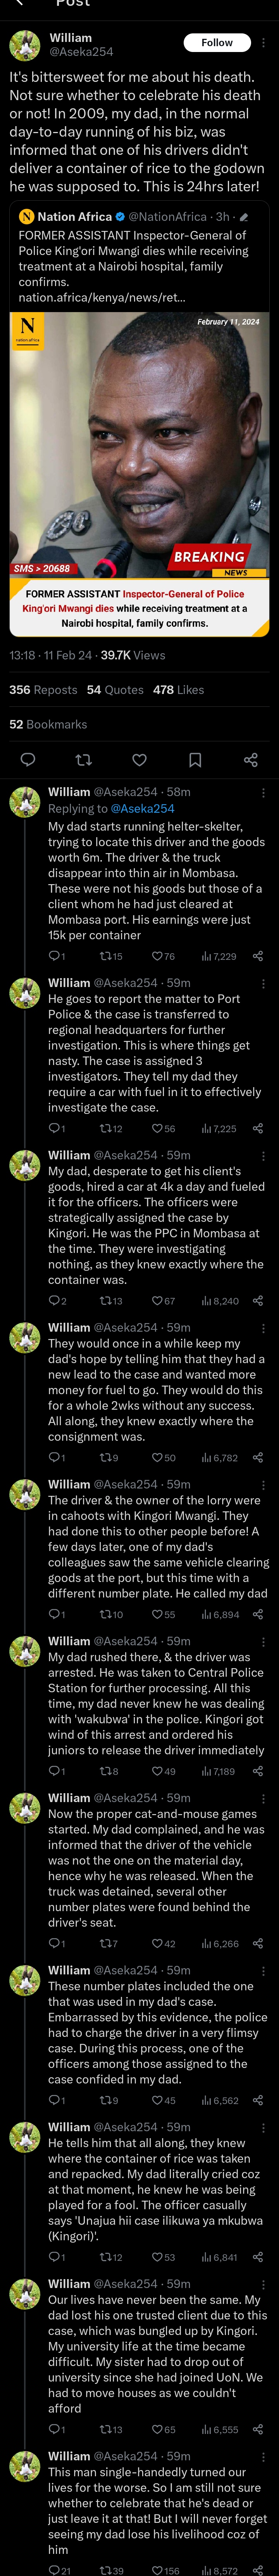Like the main tweet with heart icon

pyautogui.click(x=140, y=760)
